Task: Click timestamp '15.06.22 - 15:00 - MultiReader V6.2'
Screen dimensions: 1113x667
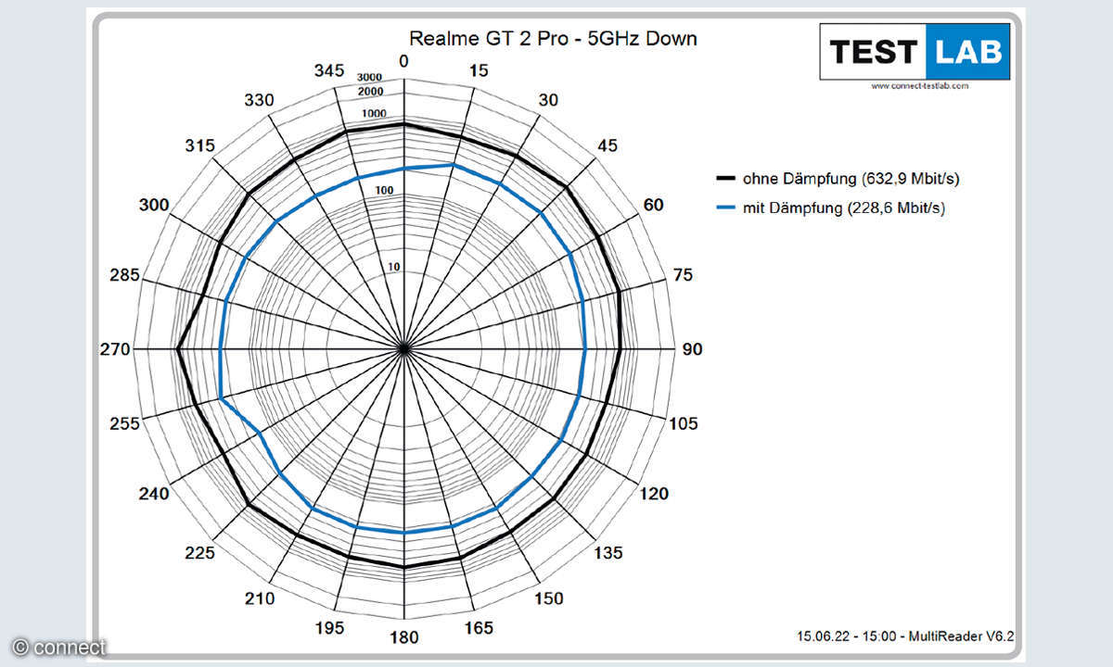Action: point(907,636)
